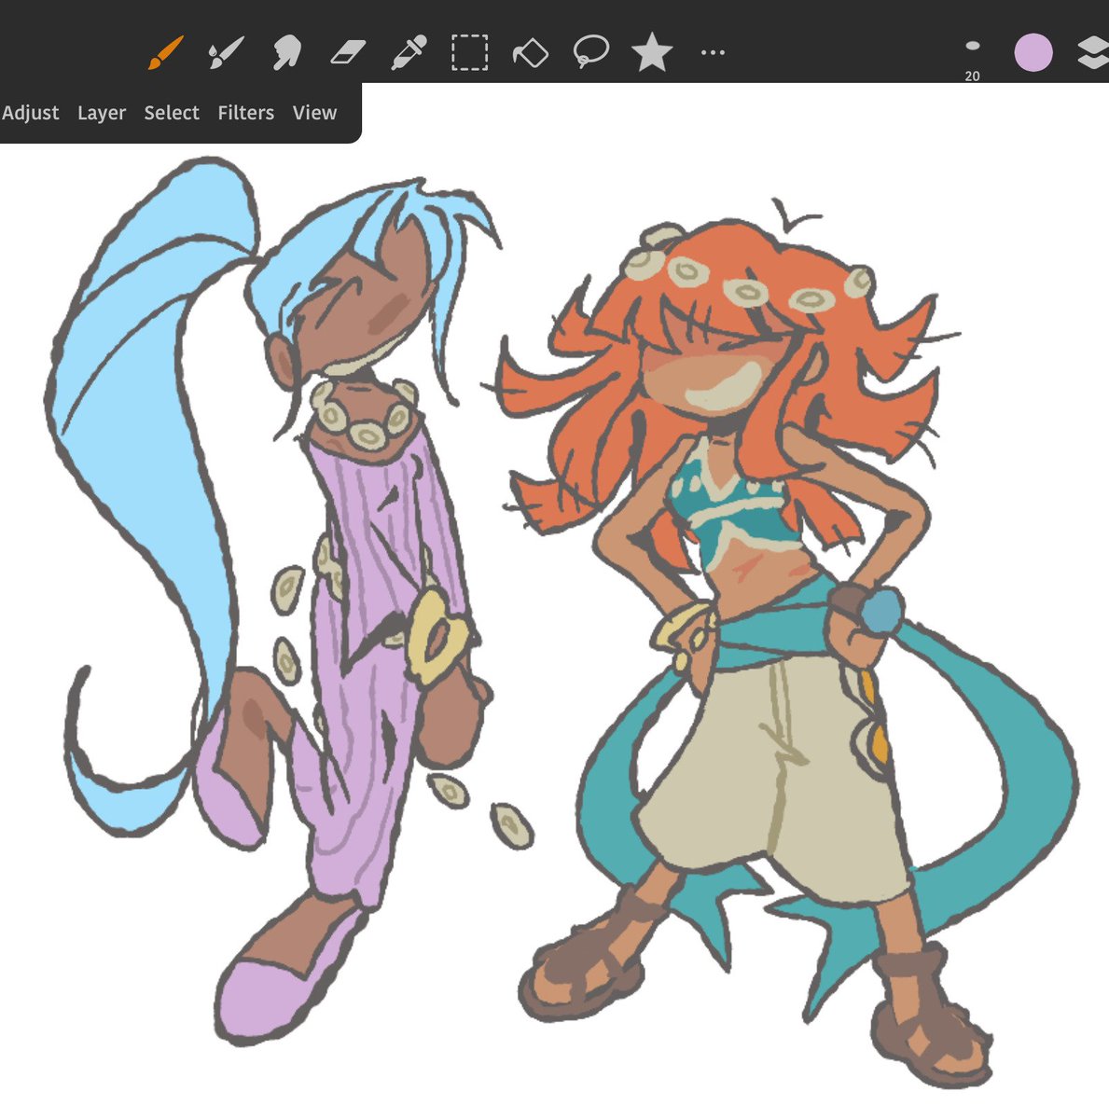Open the Select menu

[172, 113]
